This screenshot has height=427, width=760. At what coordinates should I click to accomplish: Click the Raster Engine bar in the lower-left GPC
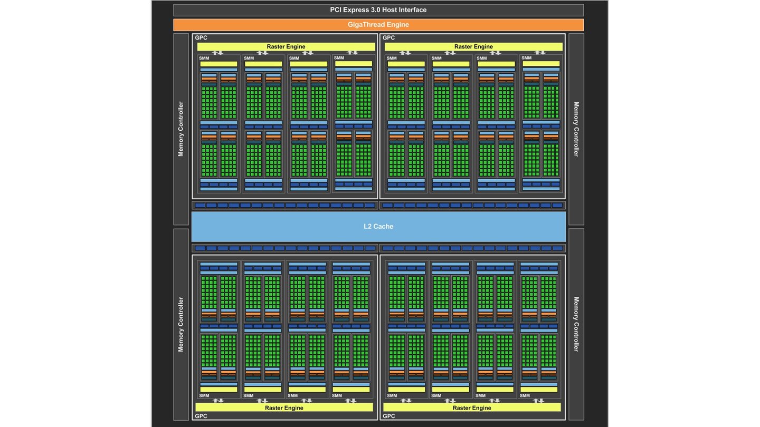284,407
